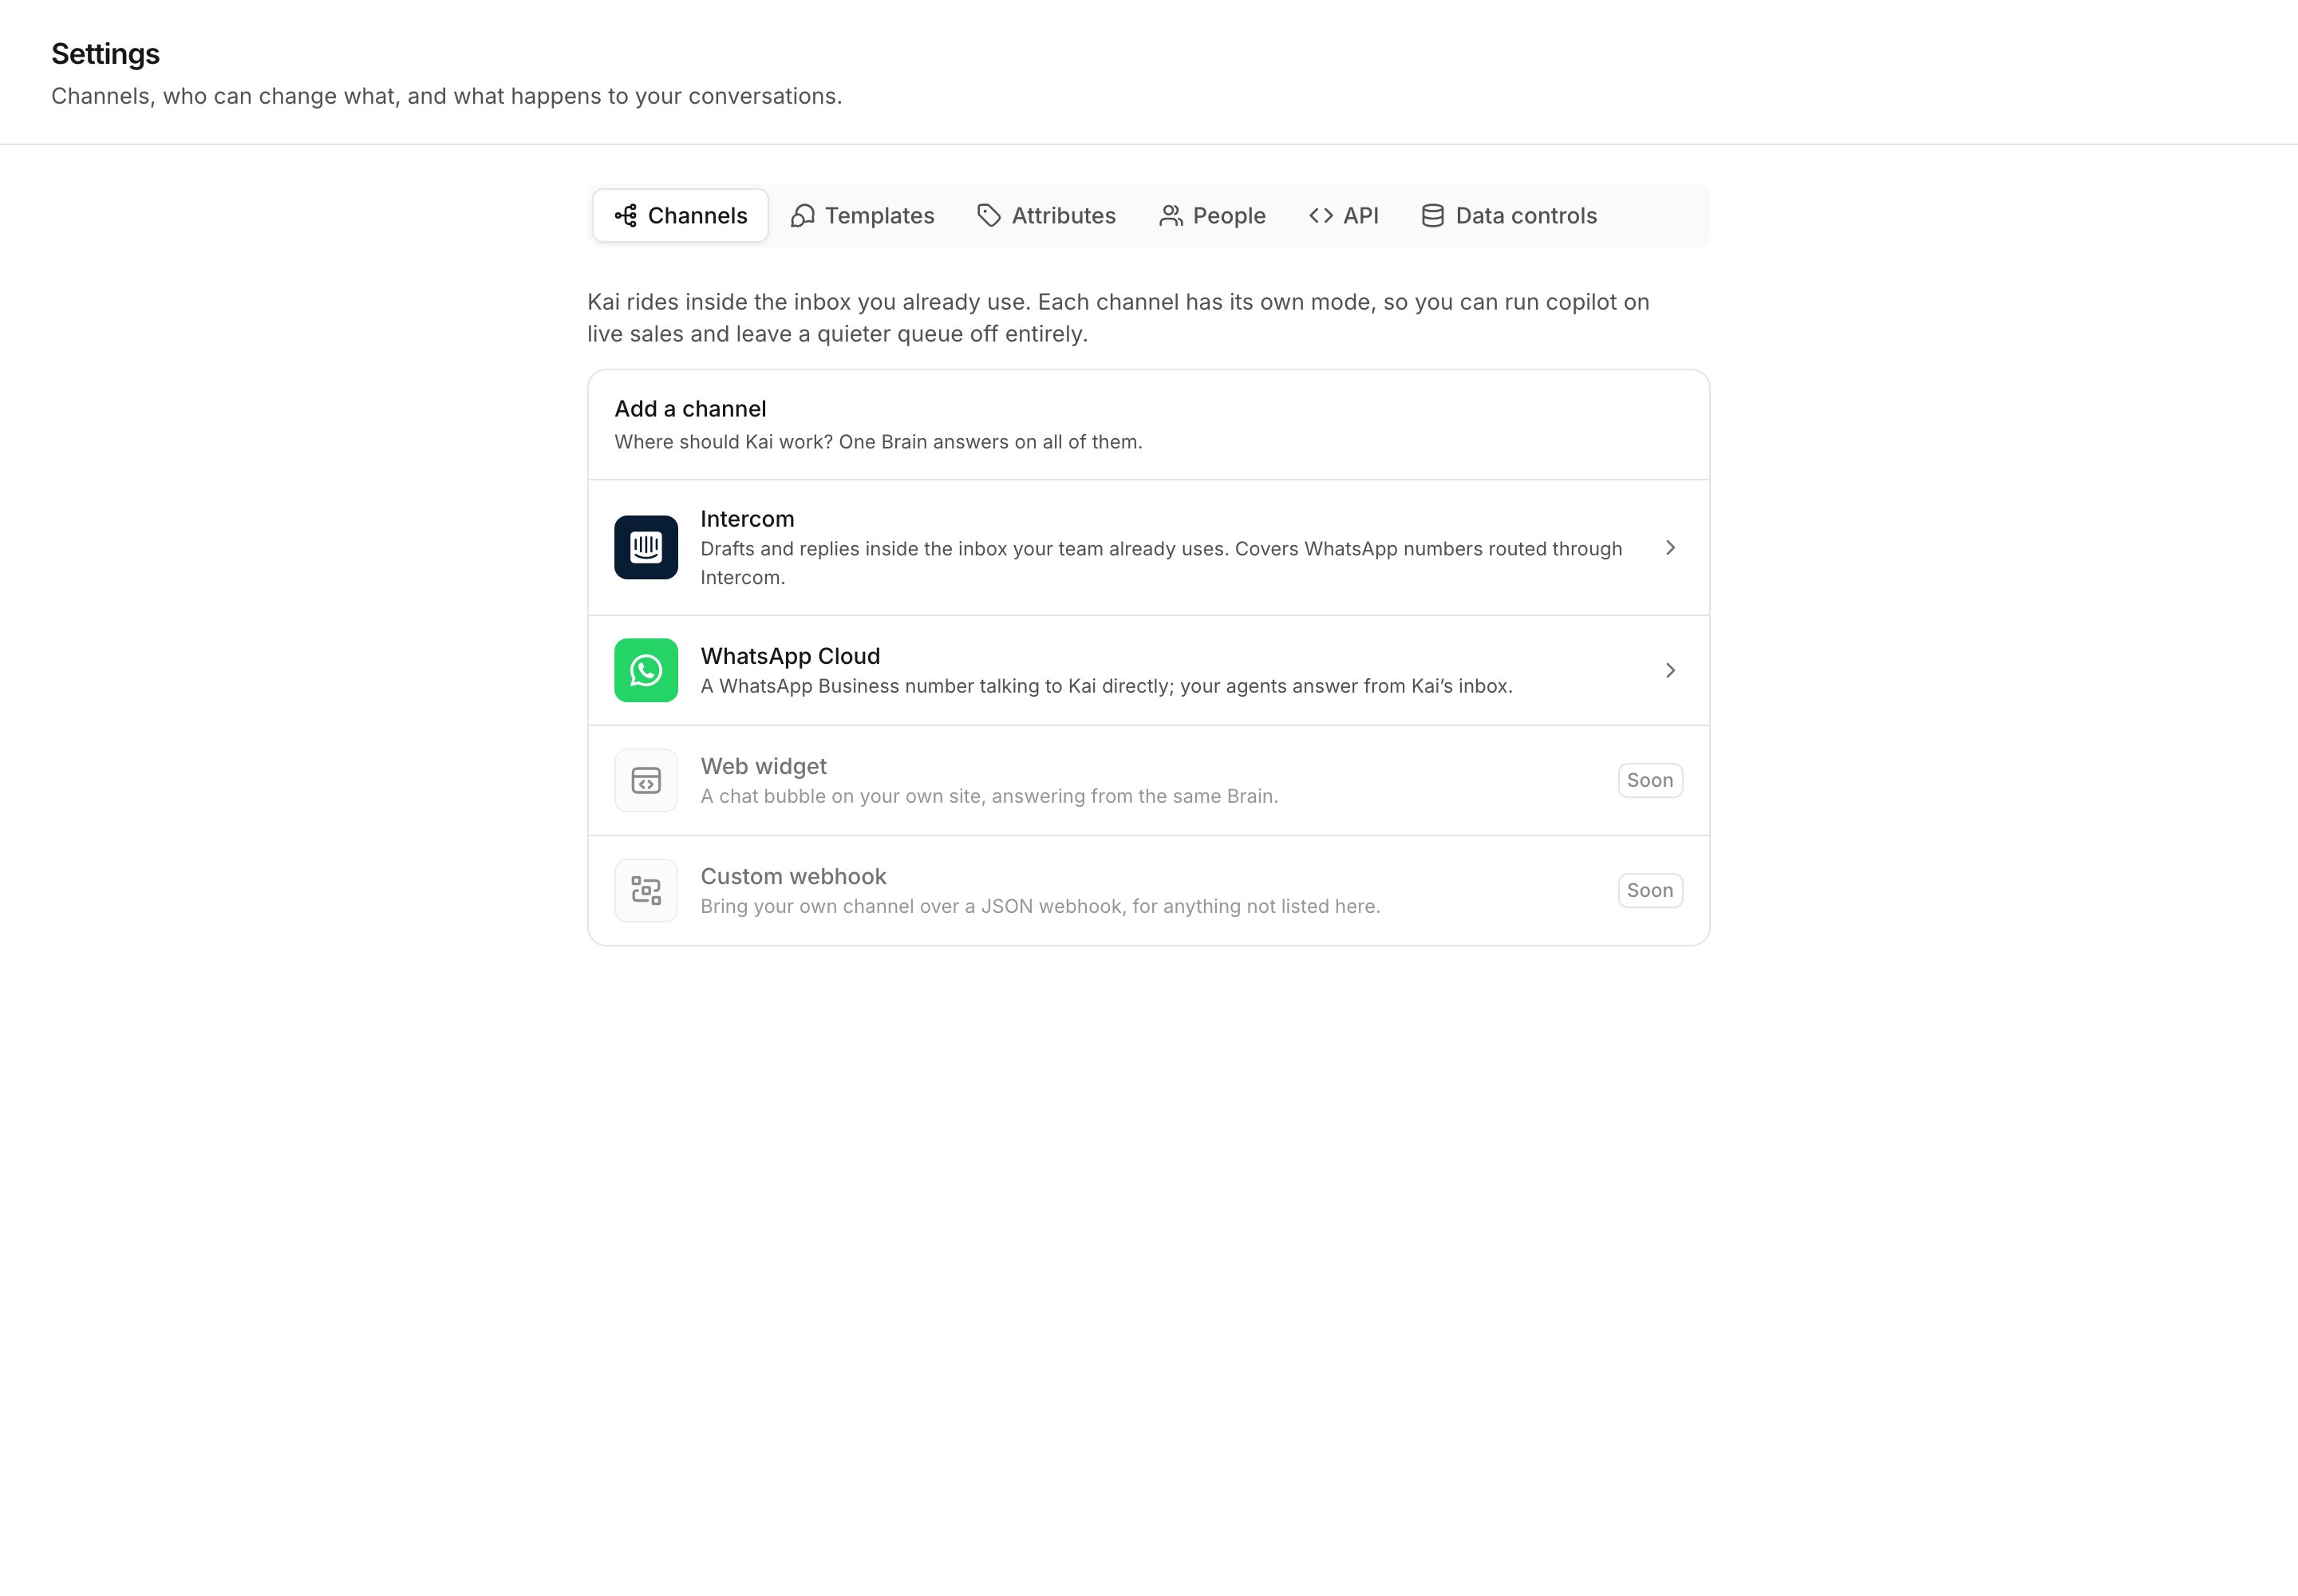Screen dimensions: 2298x1596
Task: Open the API tab
Action: (1344, 215)
